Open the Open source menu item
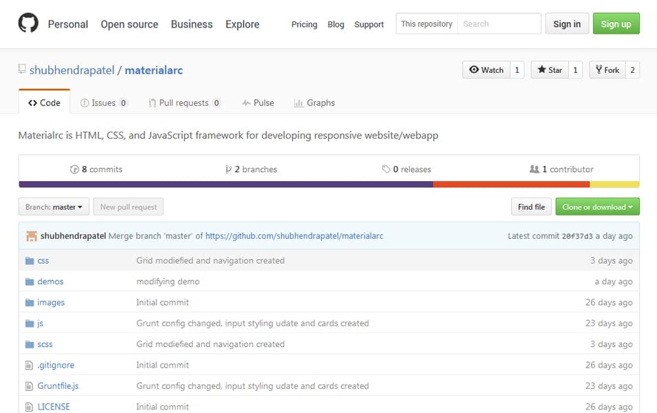This screenshot has width=657, height=413. [x=129, y=24]
